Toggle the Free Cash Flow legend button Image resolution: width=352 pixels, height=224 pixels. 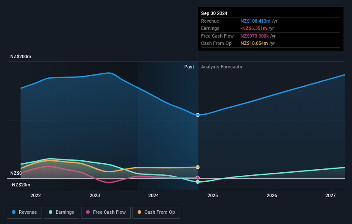point(106,212)
